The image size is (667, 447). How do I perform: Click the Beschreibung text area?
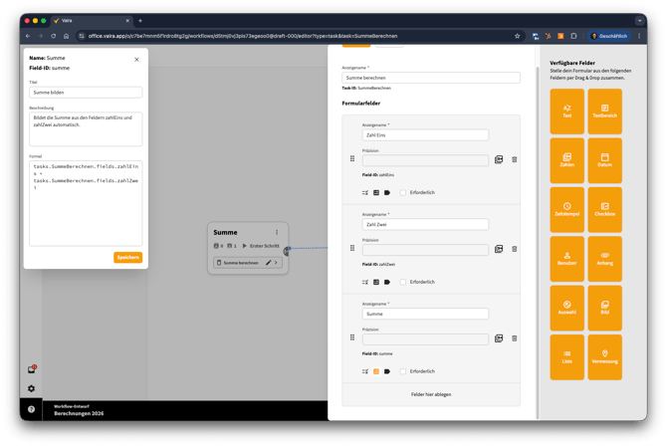(86, 128)
